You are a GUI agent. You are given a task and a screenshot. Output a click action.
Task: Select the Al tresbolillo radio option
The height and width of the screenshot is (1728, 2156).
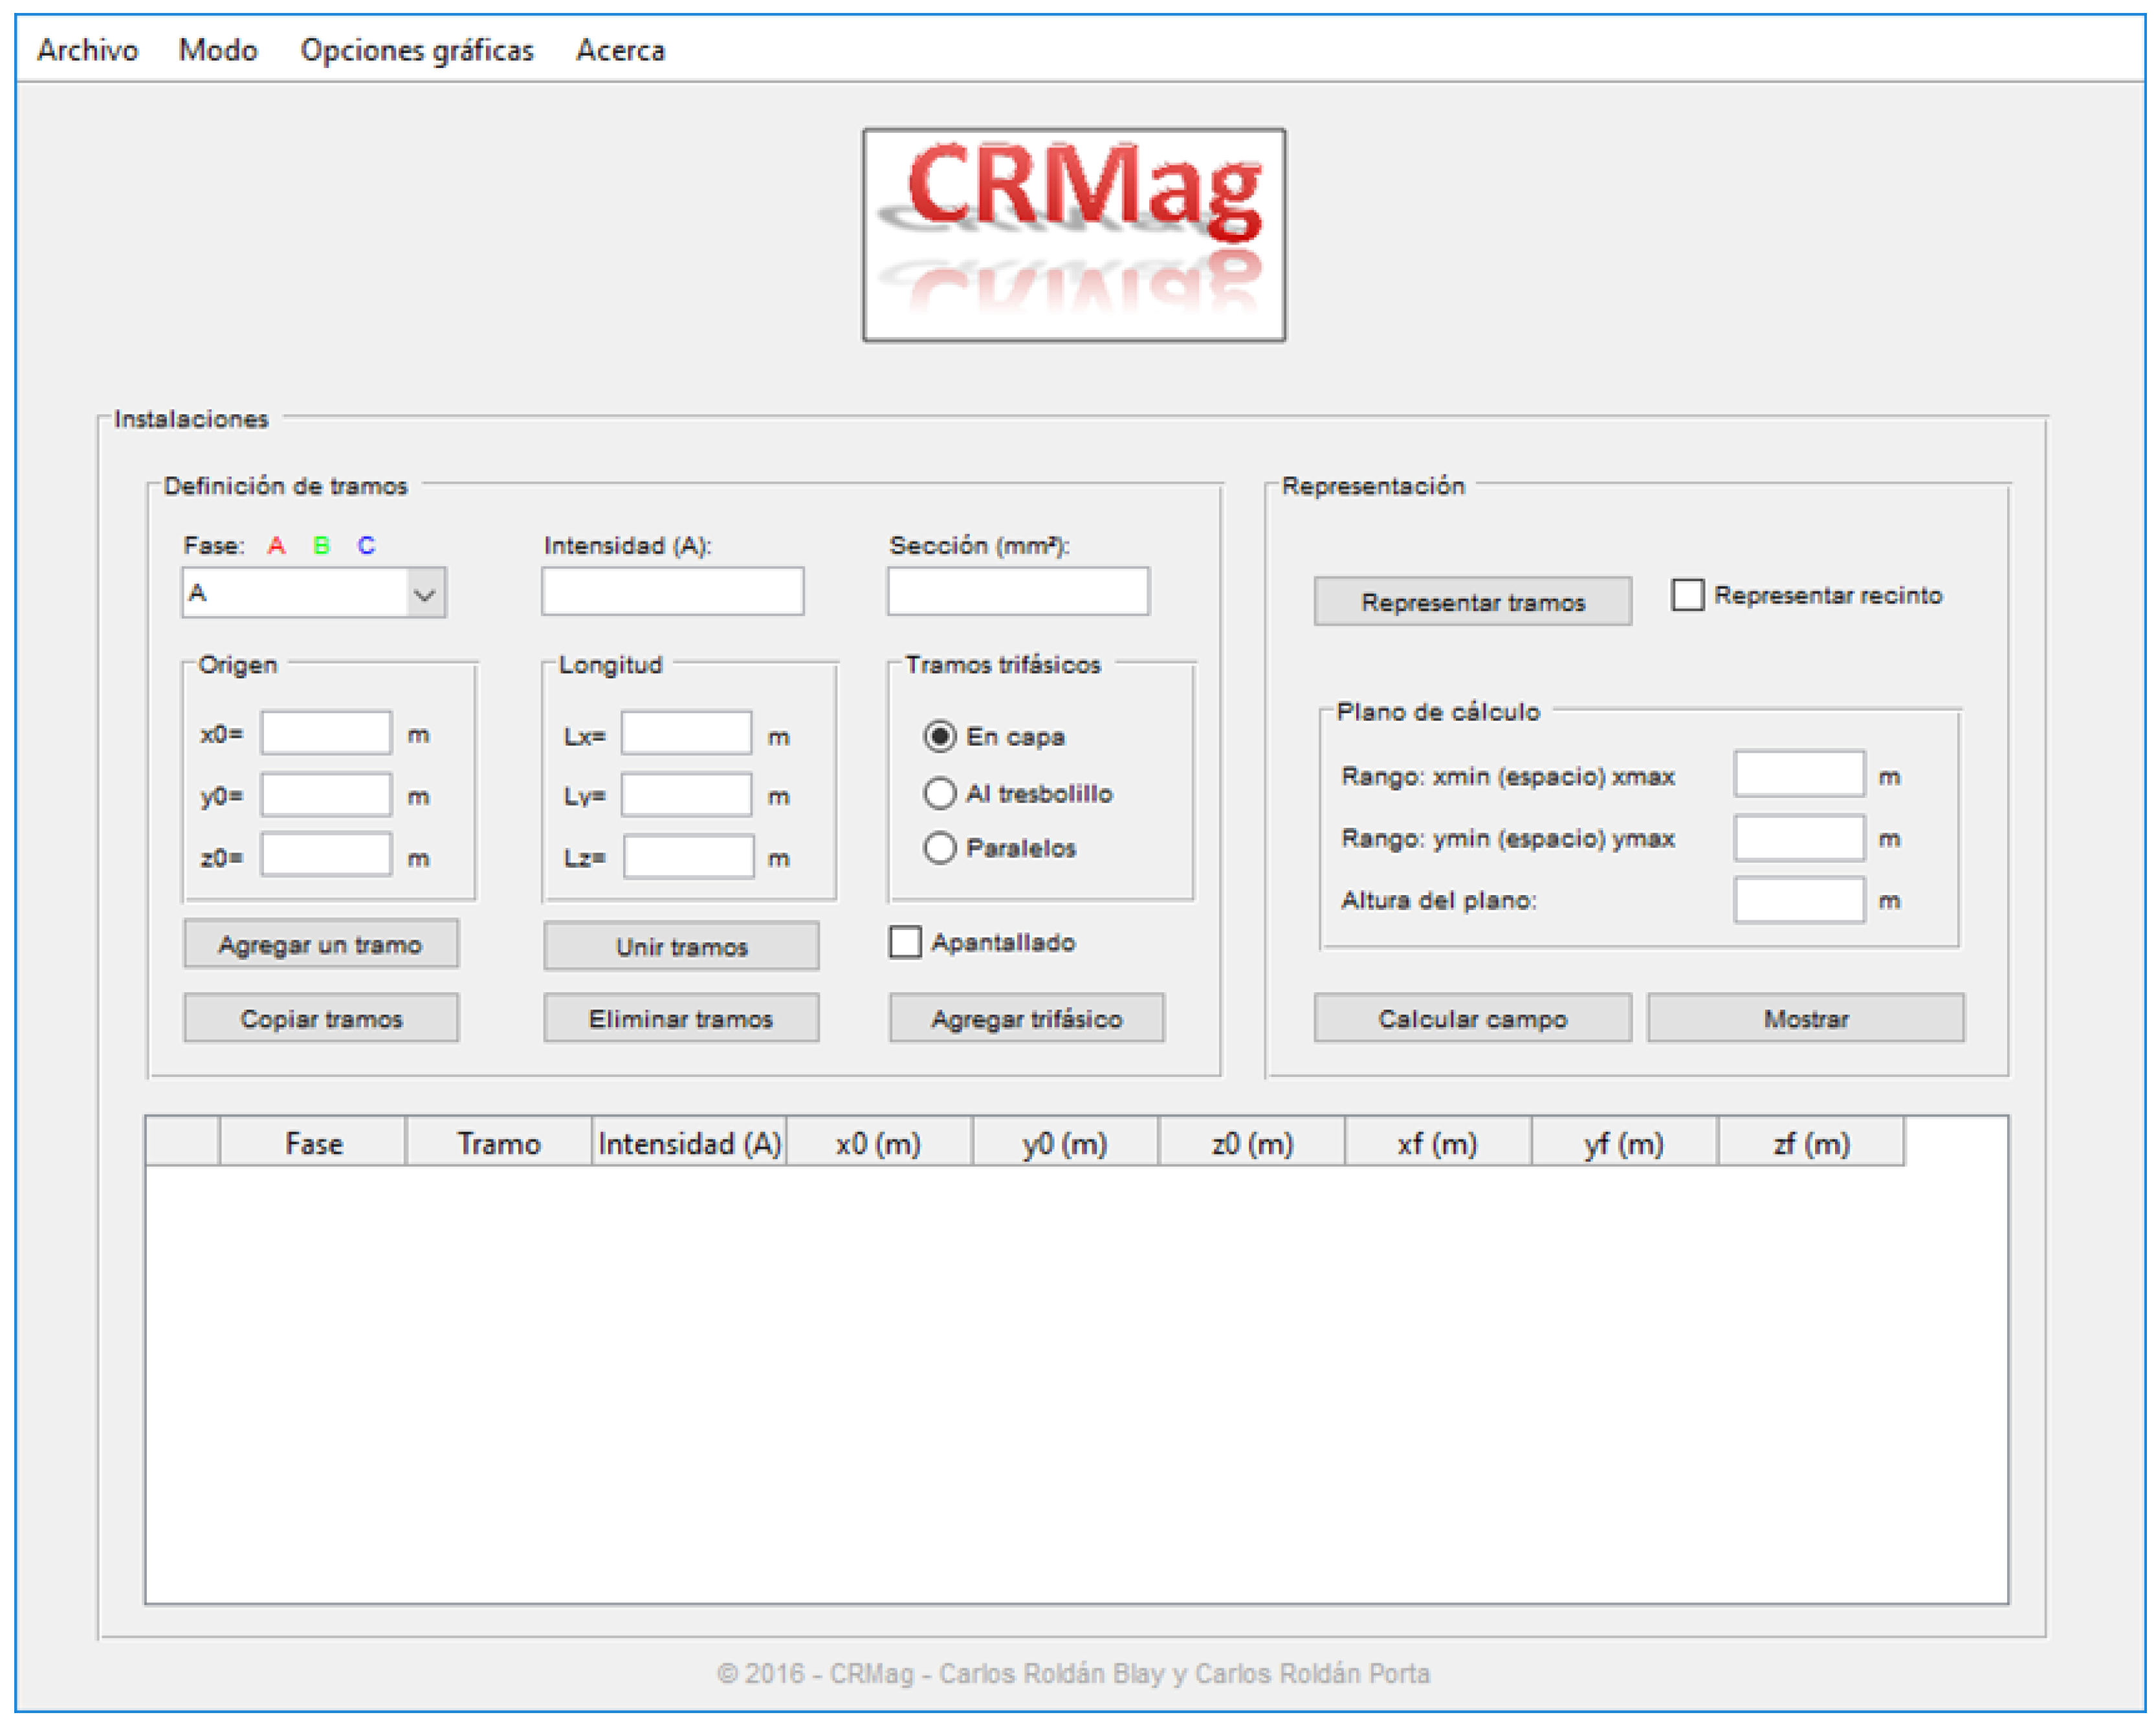tap(939, 793)
